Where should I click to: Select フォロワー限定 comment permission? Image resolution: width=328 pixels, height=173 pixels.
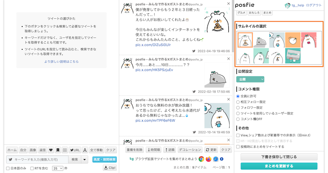[239, 108]
